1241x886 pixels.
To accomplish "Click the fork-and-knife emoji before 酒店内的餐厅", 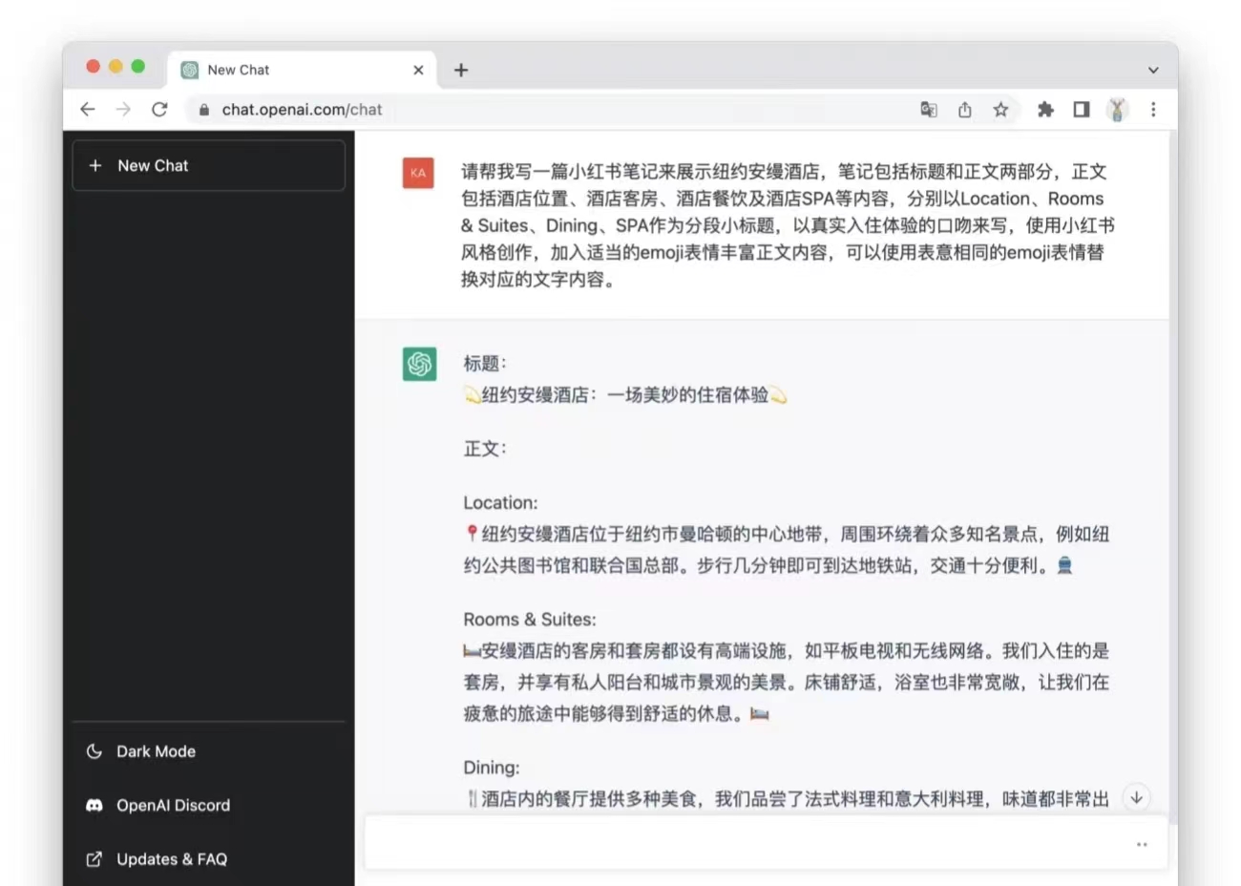I will pyautogui.click(x=472, y=798).
